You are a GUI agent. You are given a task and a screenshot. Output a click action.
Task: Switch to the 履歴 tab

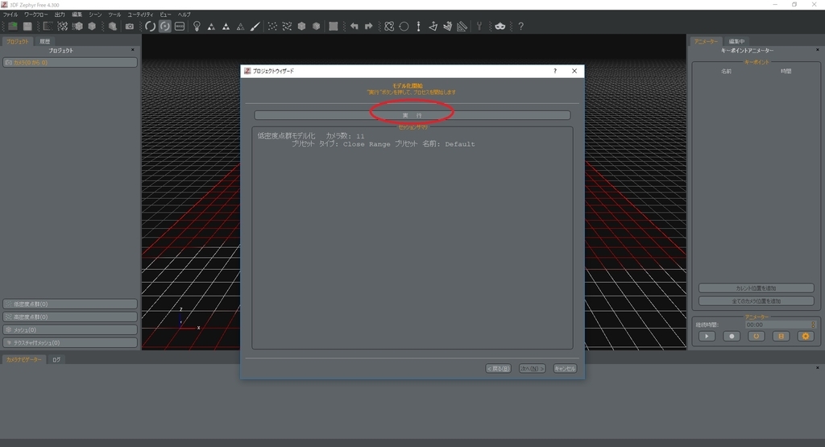point(45,41)
